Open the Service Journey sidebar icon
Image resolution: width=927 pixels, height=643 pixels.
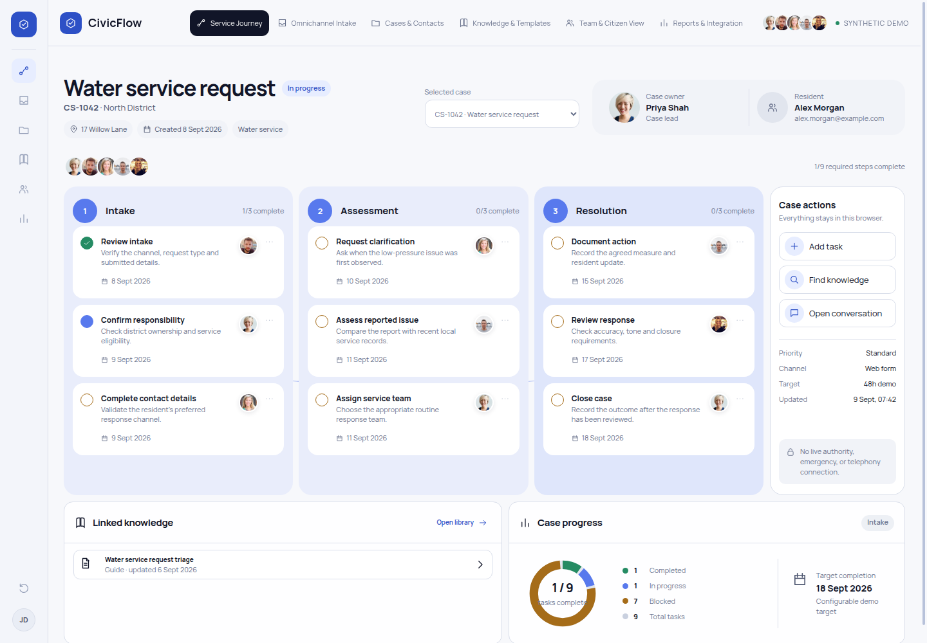[x=24, y=71]
